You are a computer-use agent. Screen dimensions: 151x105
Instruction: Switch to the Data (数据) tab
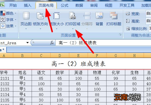pyautogui.click(x=79, y=5)
